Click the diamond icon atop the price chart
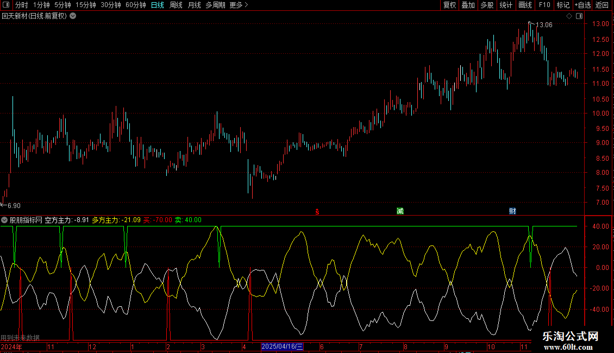This screenshot has width=614, height=353. [x=569, y=16]
